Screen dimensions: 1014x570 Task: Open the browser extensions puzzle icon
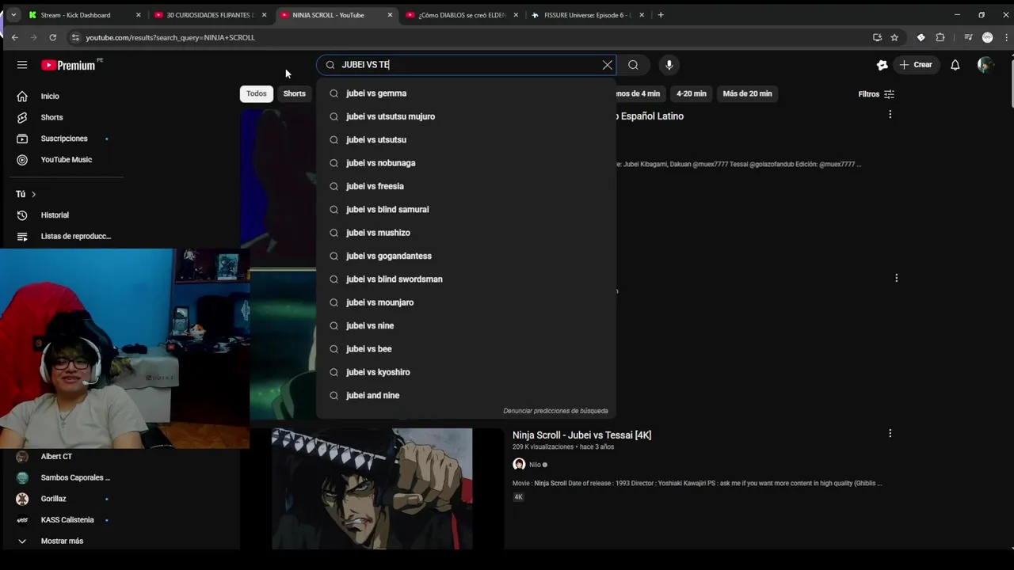(x=940, y=37)
